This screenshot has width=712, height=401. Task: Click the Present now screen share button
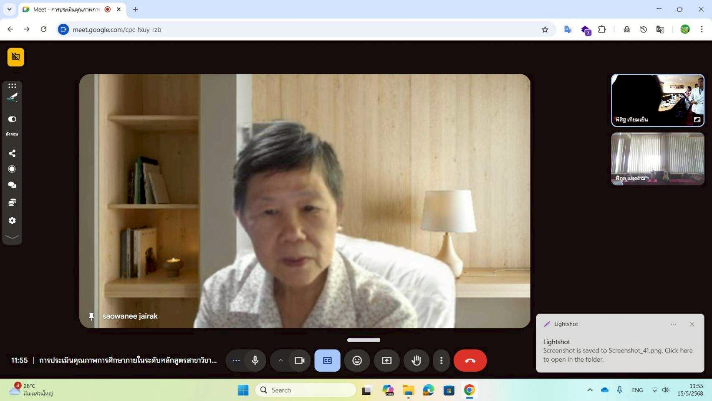[x=386, y=360]
